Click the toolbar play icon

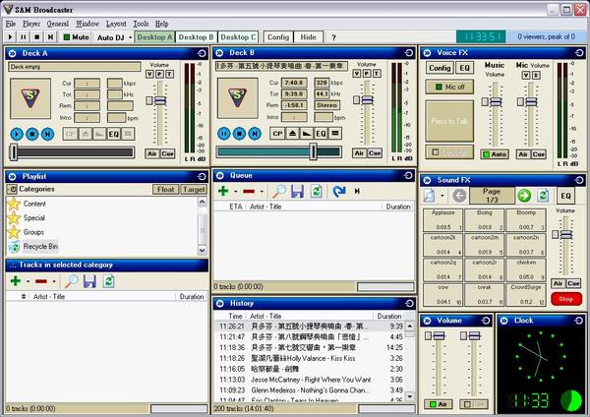click(10, 37)
